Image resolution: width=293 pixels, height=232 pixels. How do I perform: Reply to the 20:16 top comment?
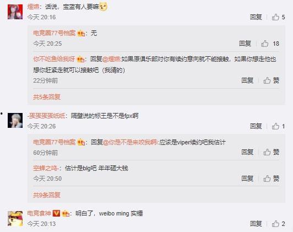[256, 17]
